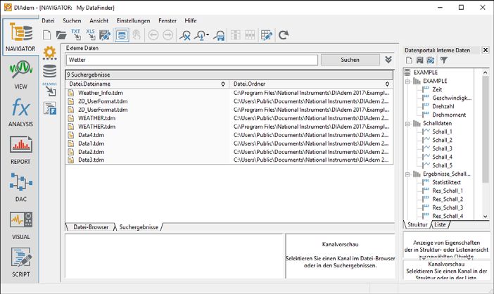Open the Ansicht menu
This screenshot has height=294, width=494.
point(99,21)
